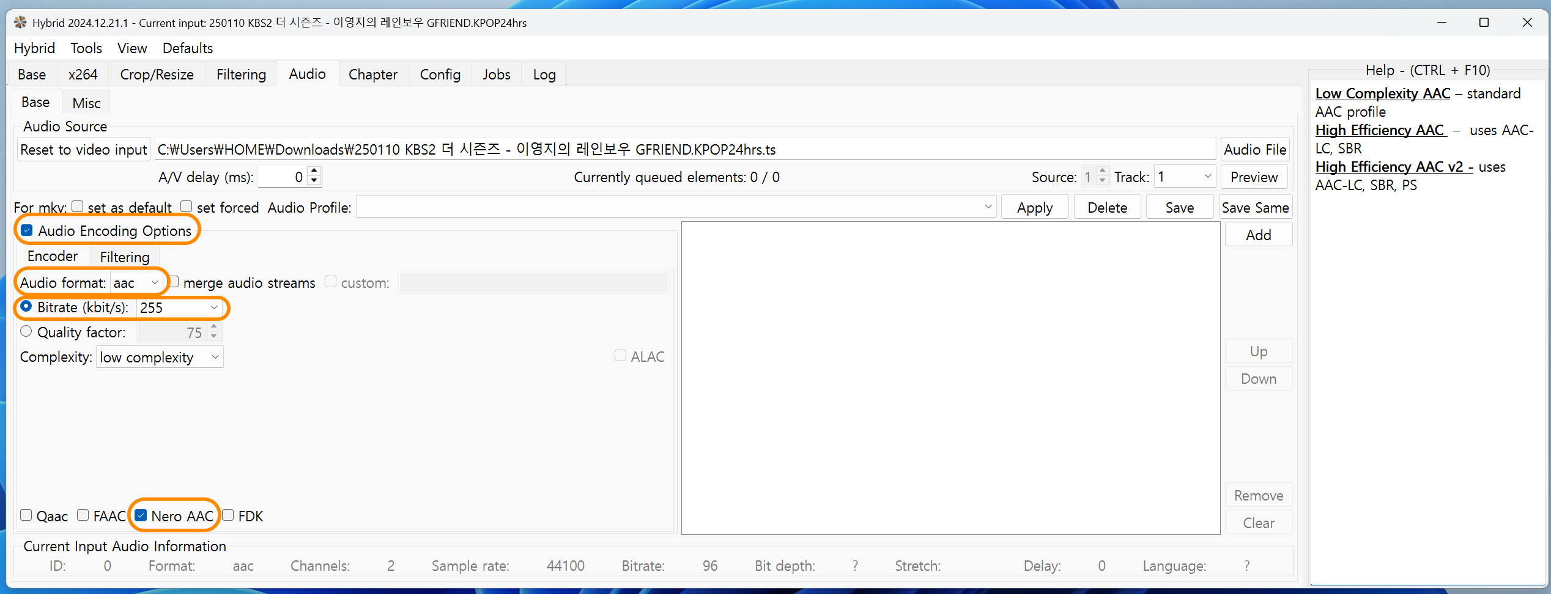The image size is (1551, 594).
Task: Click High Efficiency AAC v2 help link
Action: (1394, 167)
